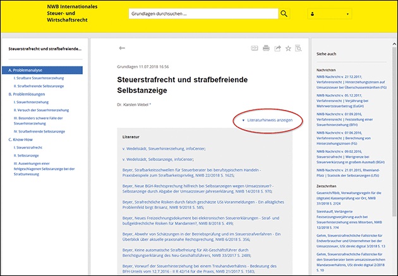Go to C. Know-How section
Viewport: 398px width, 276px height.
[22, 139]
